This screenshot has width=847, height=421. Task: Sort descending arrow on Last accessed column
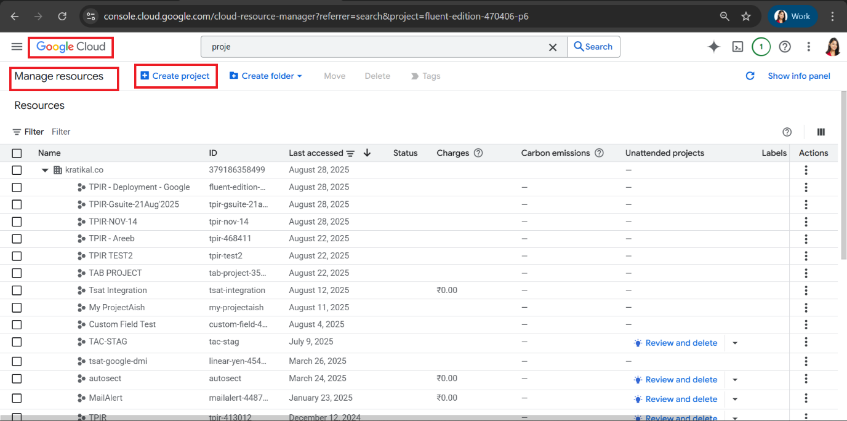367,153
